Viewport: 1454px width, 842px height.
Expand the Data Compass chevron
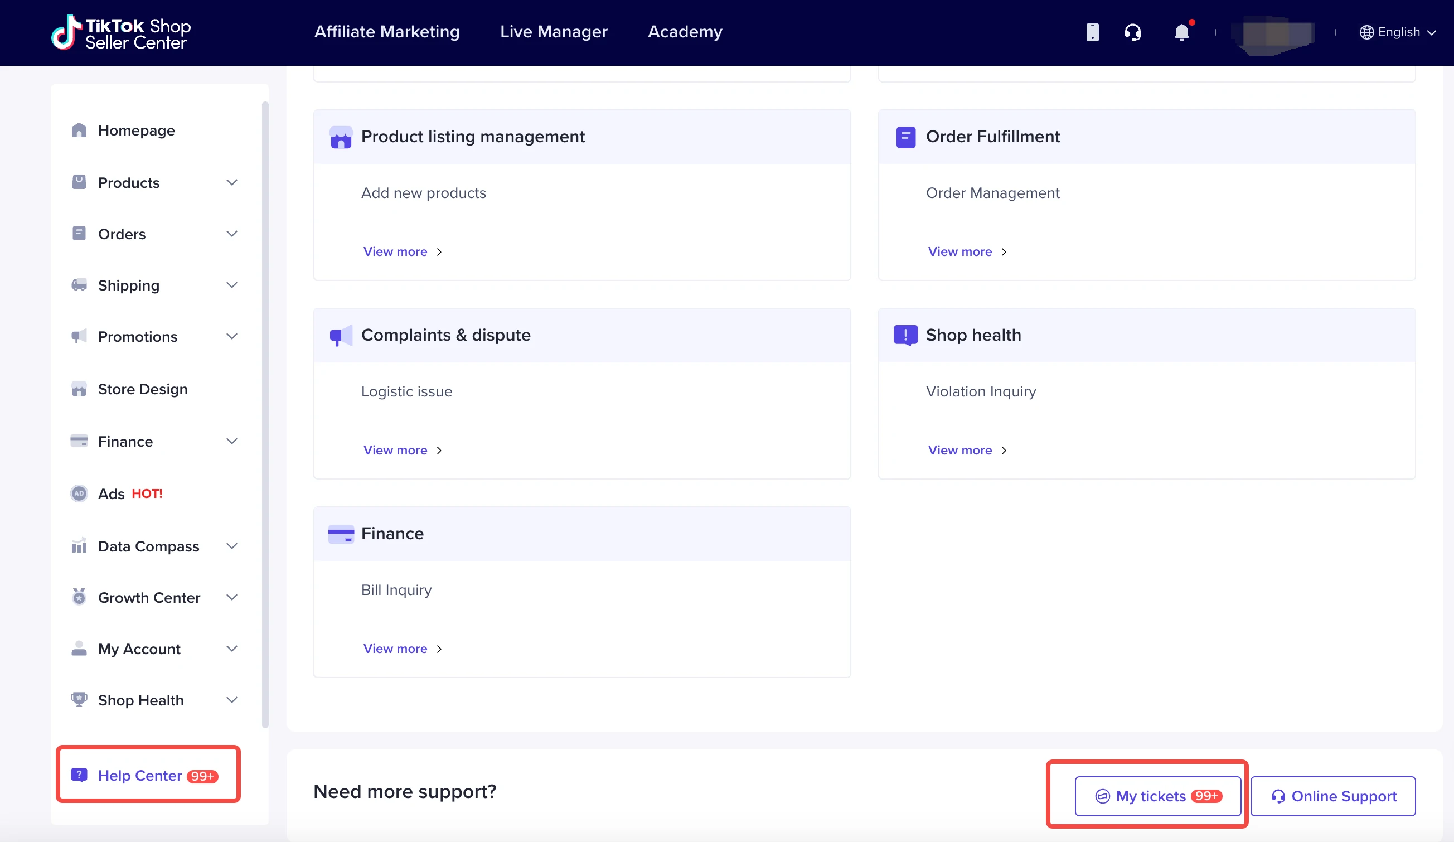(232, 546)
